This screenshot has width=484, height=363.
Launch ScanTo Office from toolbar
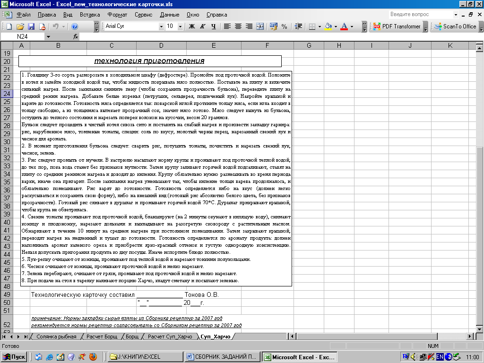pyautogui.click(x=455, y=26)
